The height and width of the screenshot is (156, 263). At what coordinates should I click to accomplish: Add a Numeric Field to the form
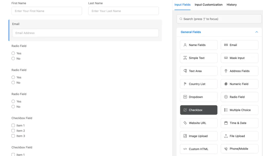(x=239, y=84)
